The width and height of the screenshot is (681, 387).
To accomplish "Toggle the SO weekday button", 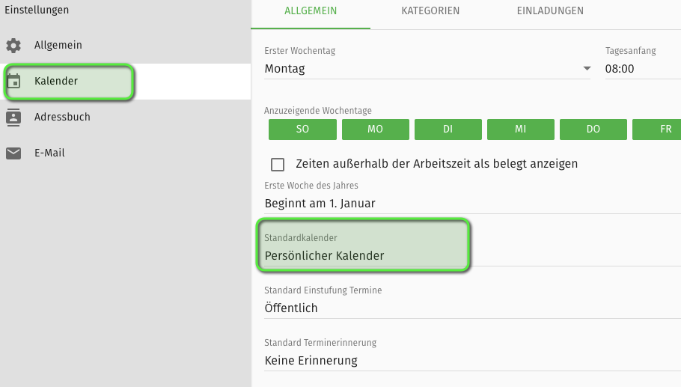I will 302,129.
